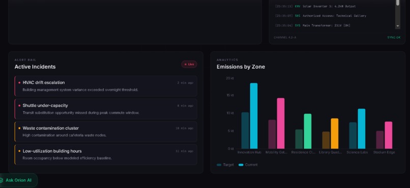The width and height of the screenshot is (410, 188).
Task: Click the '8 min ago' timestamp
Action: (x=185, y=106)
